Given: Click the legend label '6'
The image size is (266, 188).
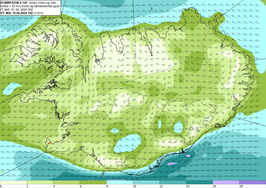Looking at the screenshot, I should pos(81,186).
